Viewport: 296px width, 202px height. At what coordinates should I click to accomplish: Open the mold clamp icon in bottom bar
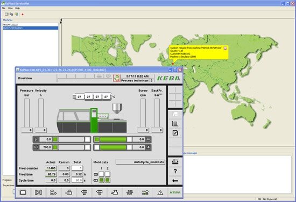[x=38, y=192]
